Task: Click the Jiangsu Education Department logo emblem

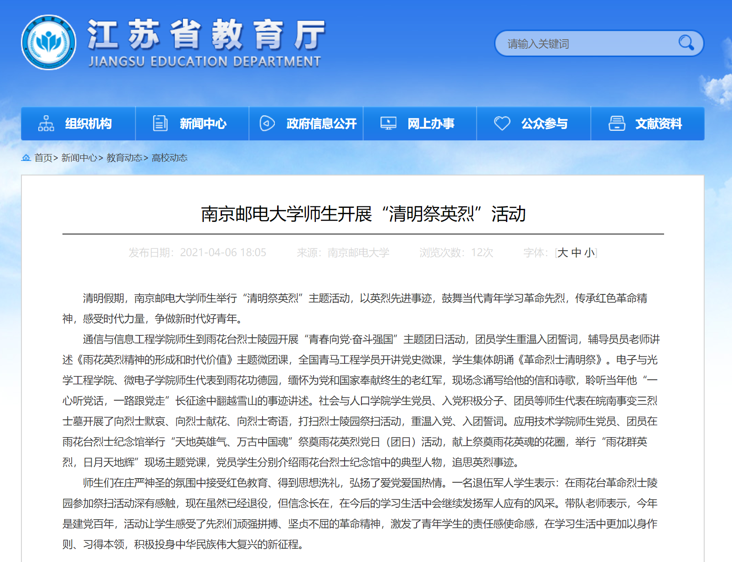Action: click(x=49, y=42)
